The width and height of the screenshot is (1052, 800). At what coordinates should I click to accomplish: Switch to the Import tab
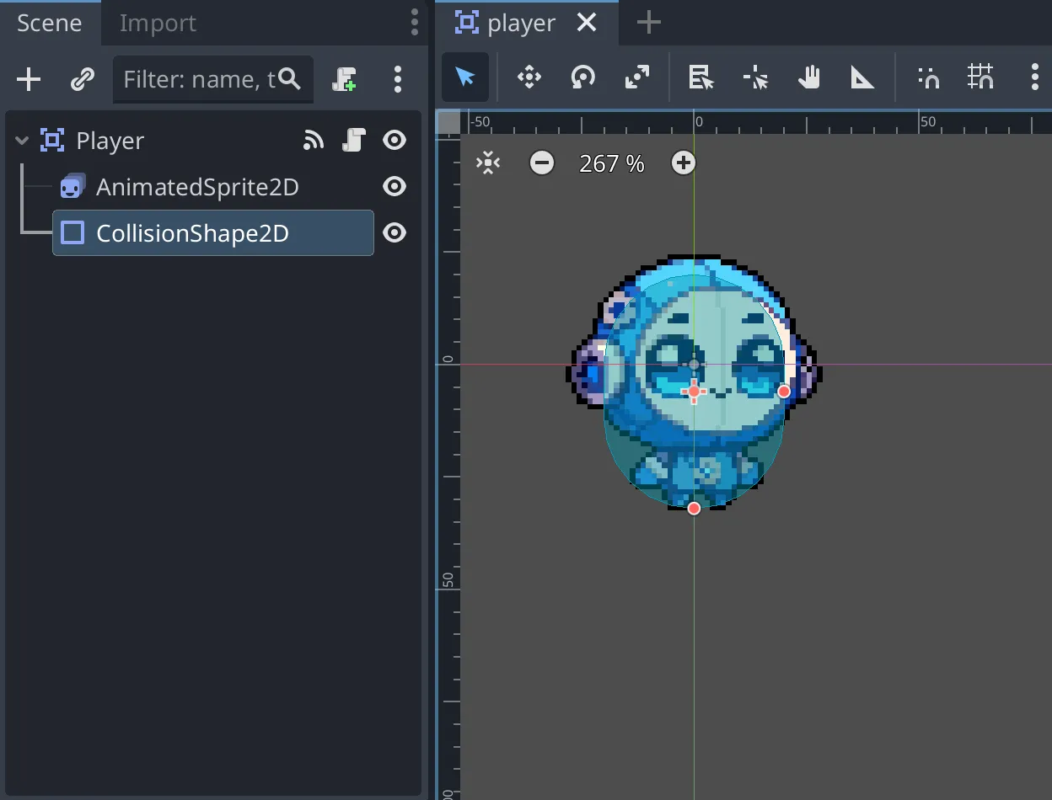(158, 23)
